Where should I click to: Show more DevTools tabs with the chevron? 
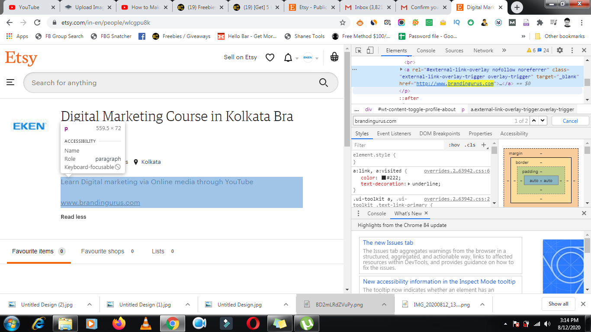tap(504, 51)
